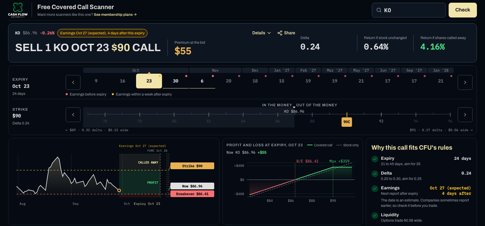Select the Nov 20 expiry
The image size is (485, 226).
tap(229, 81)
